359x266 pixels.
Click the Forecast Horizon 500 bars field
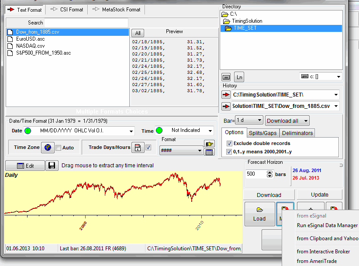[x=256, y=174]
